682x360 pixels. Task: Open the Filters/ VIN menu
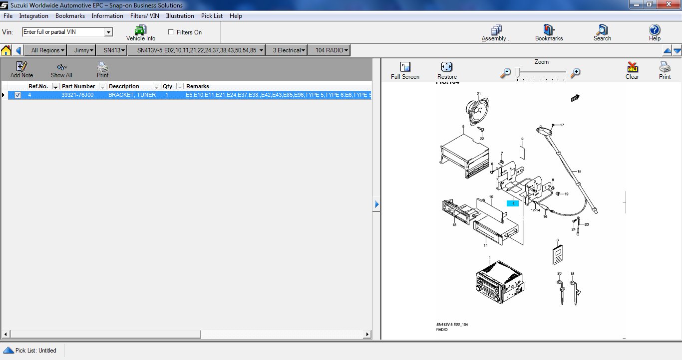coord(145,16)
